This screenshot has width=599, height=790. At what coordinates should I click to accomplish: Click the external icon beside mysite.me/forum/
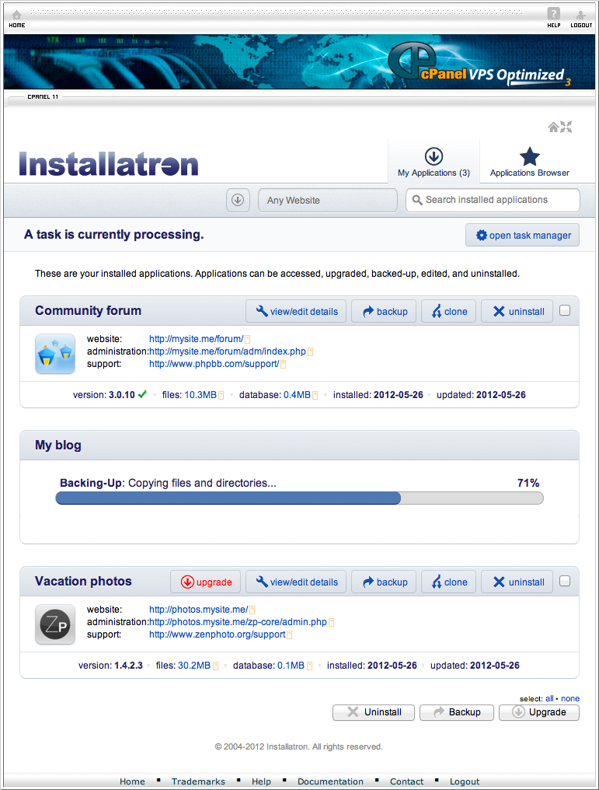click(247, 340)
